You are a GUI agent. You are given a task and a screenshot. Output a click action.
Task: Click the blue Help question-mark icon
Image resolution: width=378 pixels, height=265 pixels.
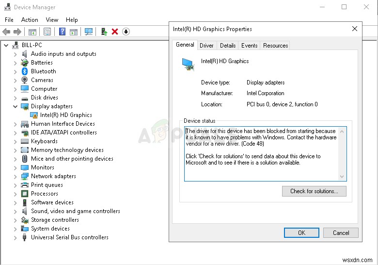pyautogui.click(x=62, y=32)
